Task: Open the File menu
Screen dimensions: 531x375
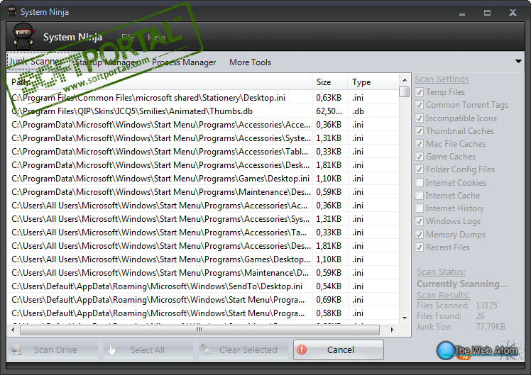Action: pos(128,37)
